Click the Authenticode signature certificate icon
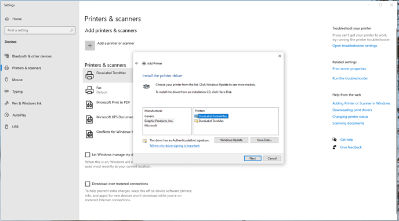Image resolution: width=399 pixels, height=221 pixels. (x=144, y=141)
